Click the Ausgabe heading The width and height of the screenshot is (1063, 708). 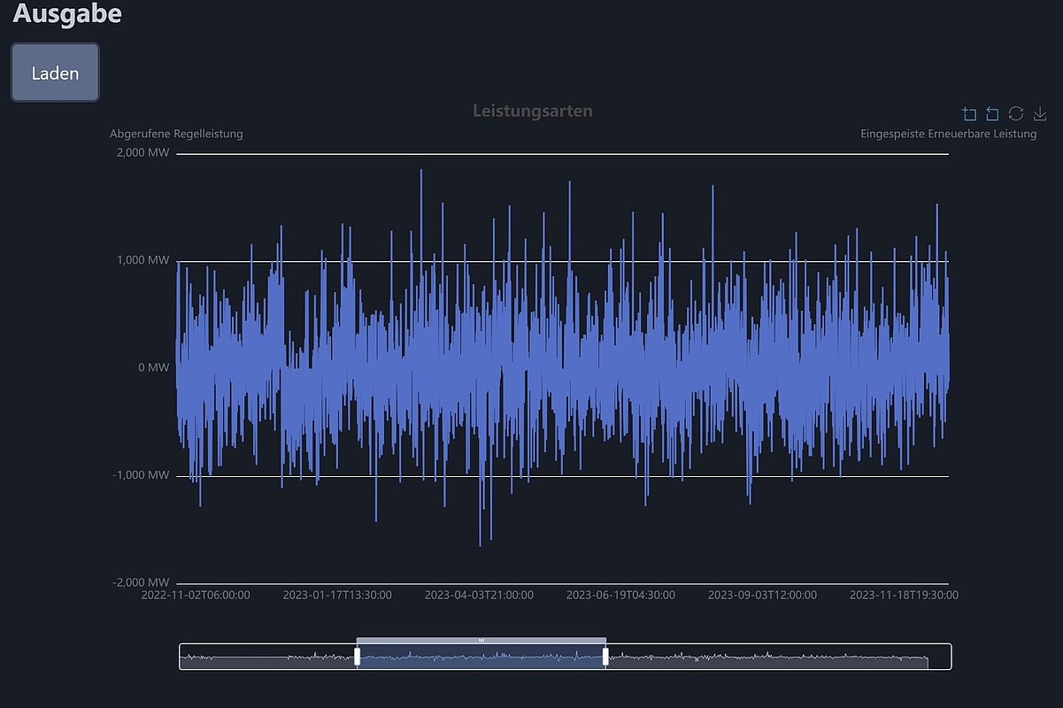pos(67,14)
